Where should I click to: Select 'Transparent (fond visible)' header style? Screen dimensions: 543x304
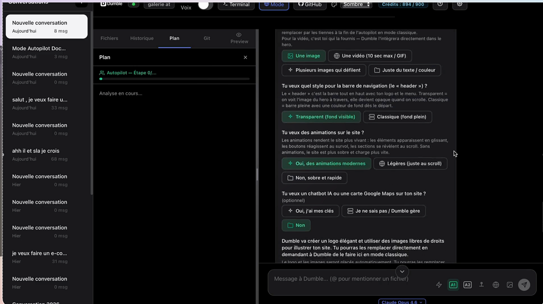(321, 117)
